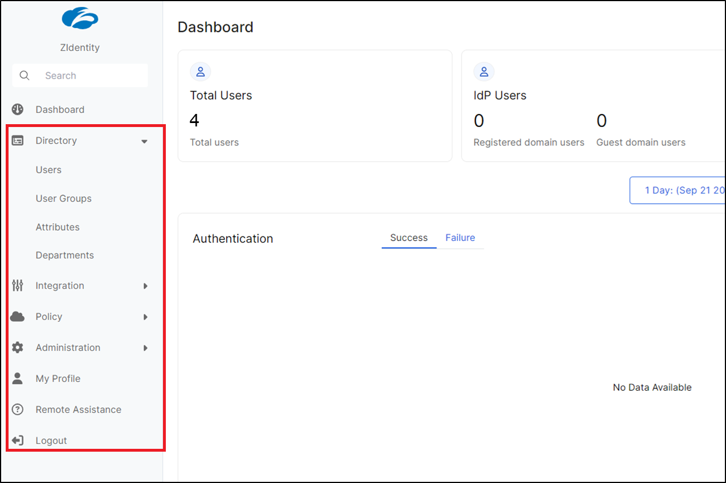Click the My Profile person icon
Image resolution: width=726 pixels, height=483 pixels.
point(18,379)
